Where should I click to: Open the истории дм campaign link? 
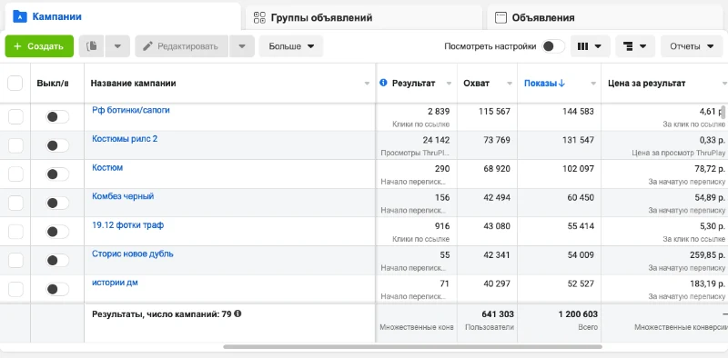pyautogui.click(x=115, y=283)
